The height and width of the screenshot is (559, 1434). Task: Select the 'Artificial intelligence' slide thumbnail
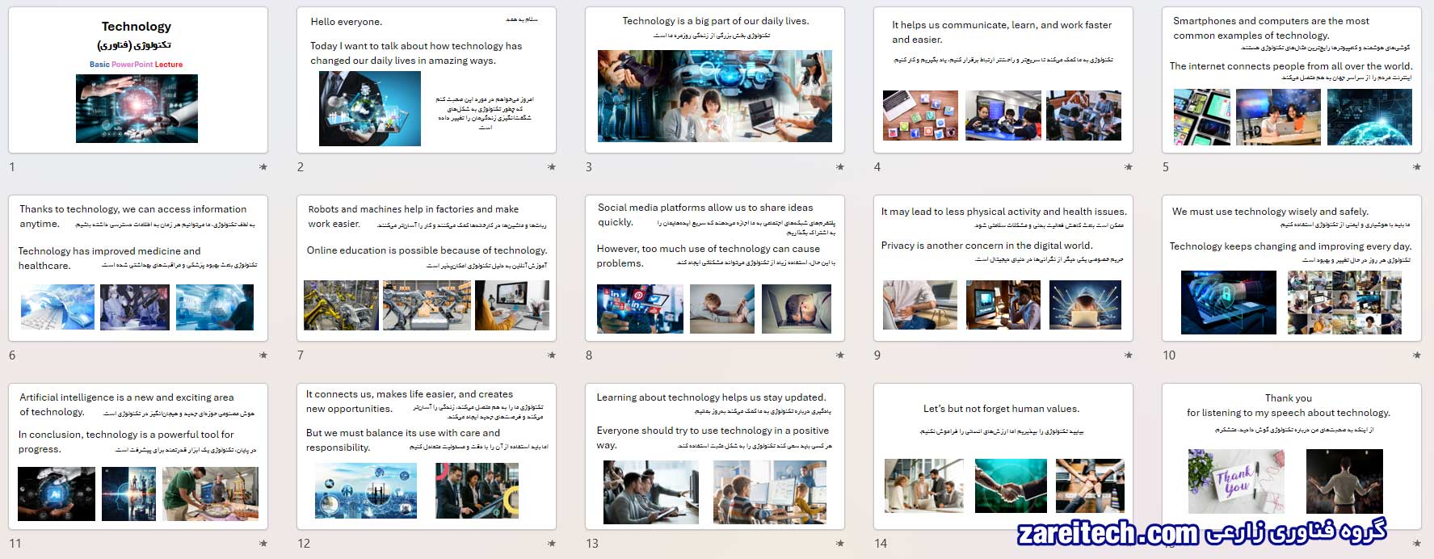[138, 456]
